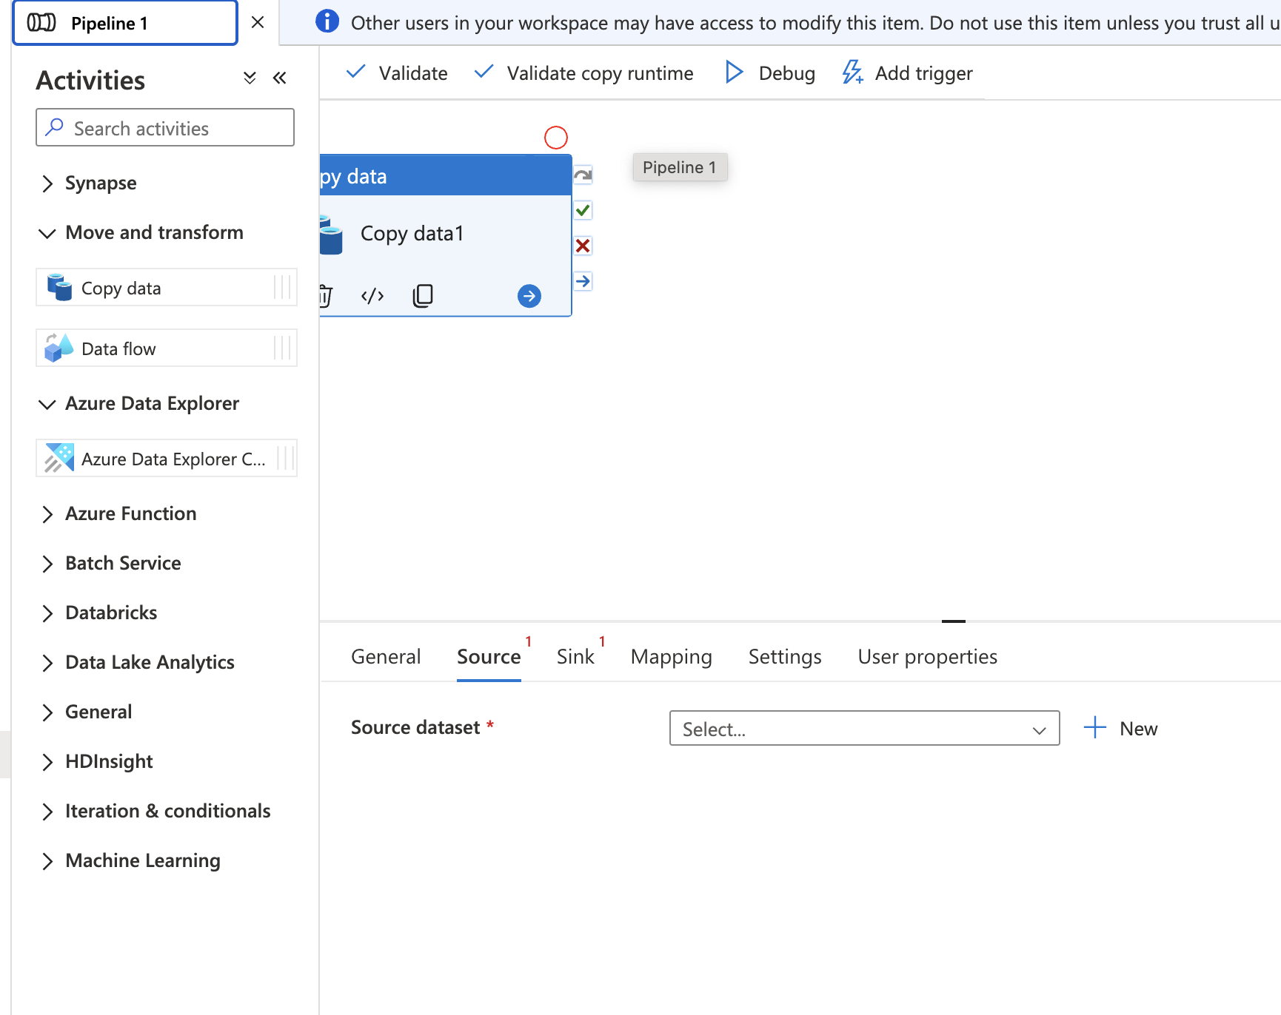
Task: Expand all activities using the double chevron down icon
Action: [x=250, y=78]
